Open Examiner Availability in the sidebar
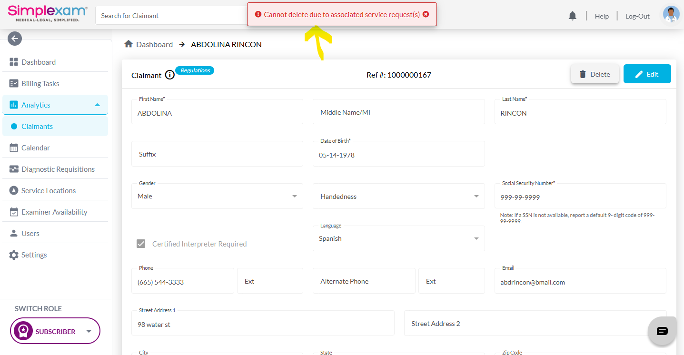 (x=55, y=212)
